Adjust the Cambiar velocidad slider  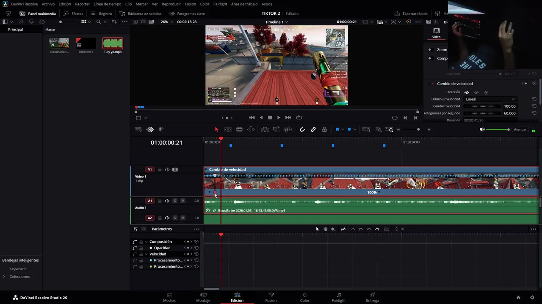click(481, 106)
